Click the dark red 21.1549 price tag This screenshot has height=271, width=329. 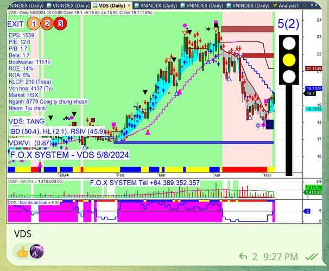(x=314, y=68)
